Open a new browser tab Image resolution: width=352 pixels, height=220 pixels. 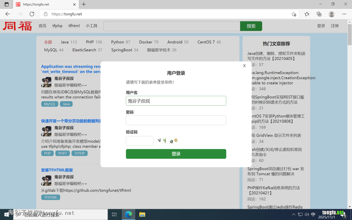84,4
